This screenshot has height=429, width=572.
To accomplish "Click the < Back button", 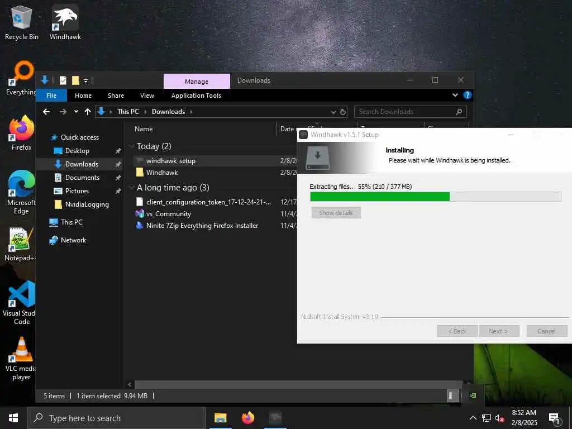I will point(457,331).
